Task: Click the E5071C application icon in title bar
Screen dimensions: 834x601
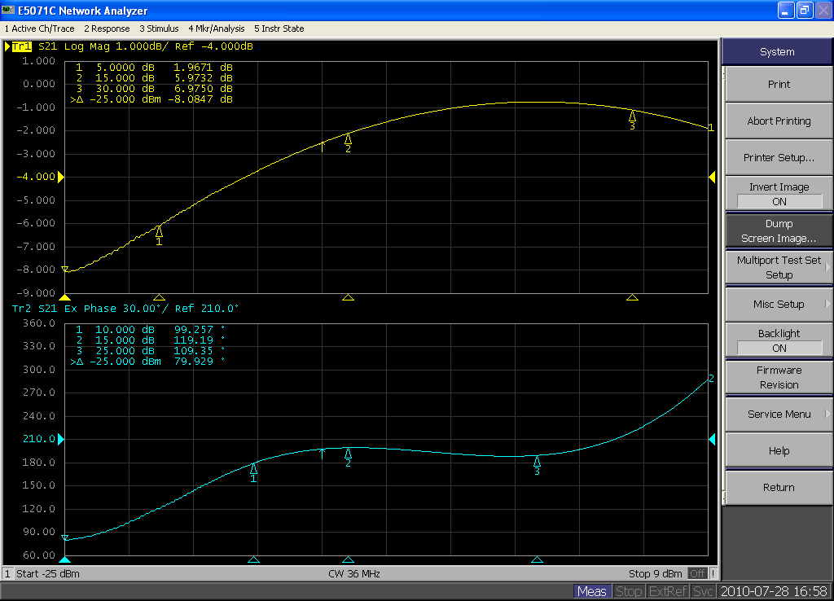Action: pos(9,11)
